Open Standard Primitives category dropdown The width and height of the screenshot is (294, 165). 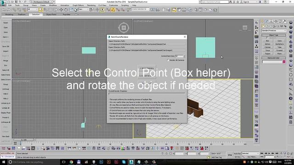click(x=274, y=31)
